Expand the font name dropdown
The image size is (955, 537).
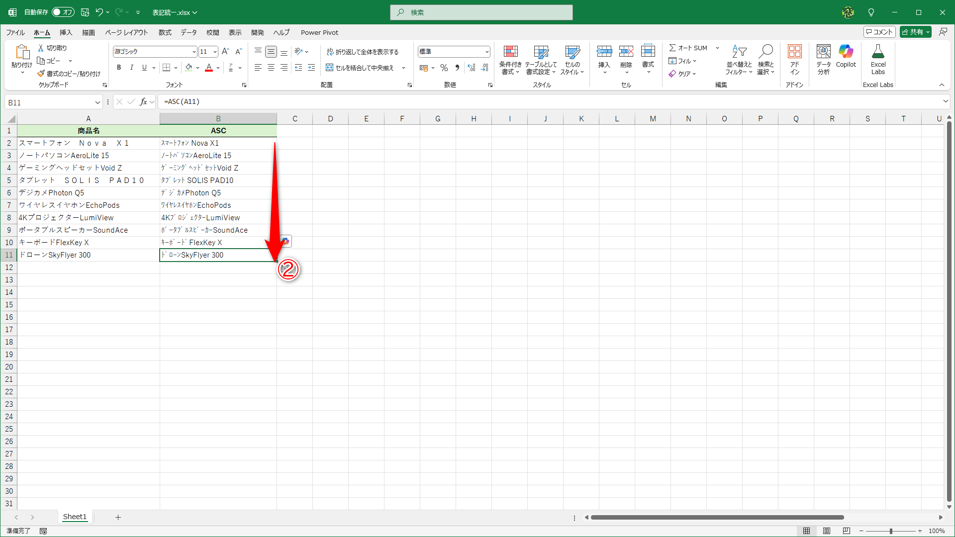pyautogui.click(x=194, y=52)
